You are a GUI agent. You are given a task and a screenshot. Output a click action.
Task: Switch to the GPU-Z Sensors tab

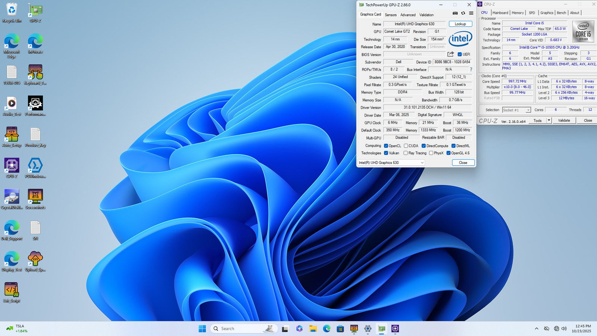click(x=391, y=15)
